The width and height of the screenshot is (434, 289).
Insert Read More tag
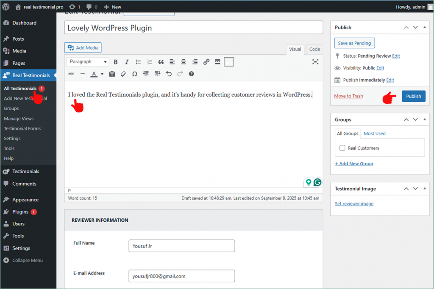click(x=217, y=62)
